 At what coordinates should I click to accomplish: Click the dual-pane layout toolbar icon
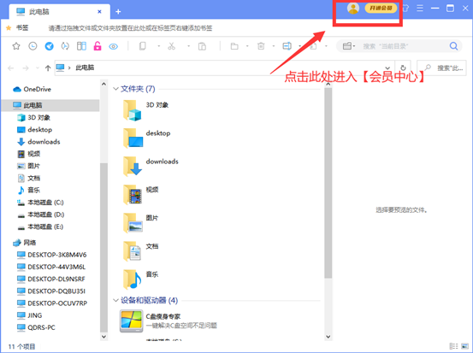81,46
